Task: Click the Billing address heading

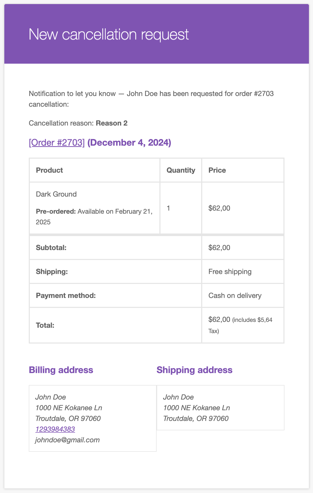Action: [x=61, y=370]
